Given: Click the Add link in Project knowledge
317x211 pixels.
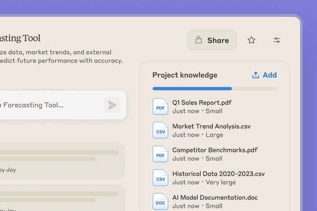Looking at the screenshot, I should [269, 75].
